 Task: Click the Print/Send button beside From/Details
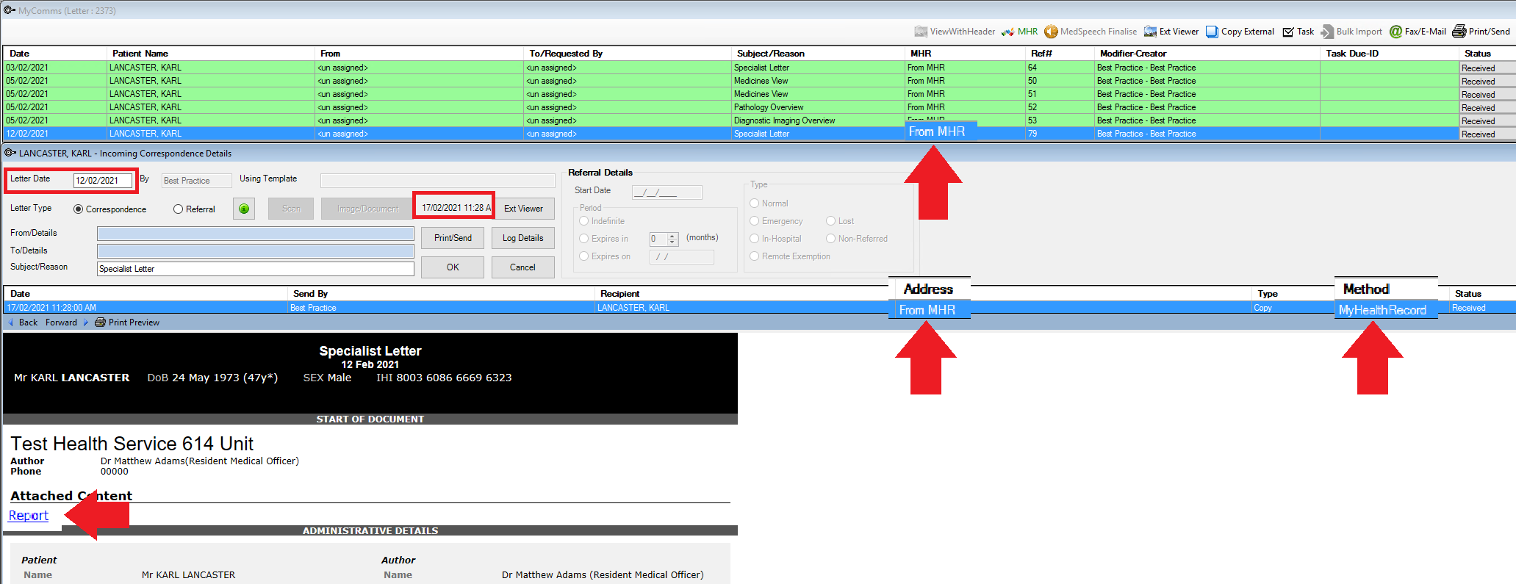[x=453, y=238]
